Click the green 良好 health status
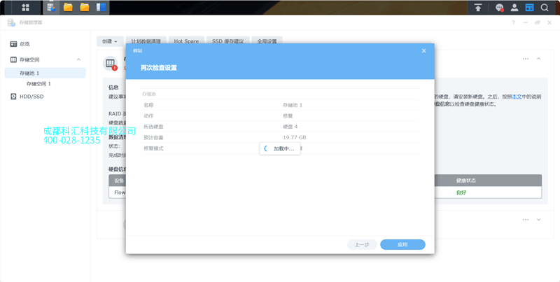Image resolution: width=560 pixels, height=282 pixels. (x=461, y=192)
